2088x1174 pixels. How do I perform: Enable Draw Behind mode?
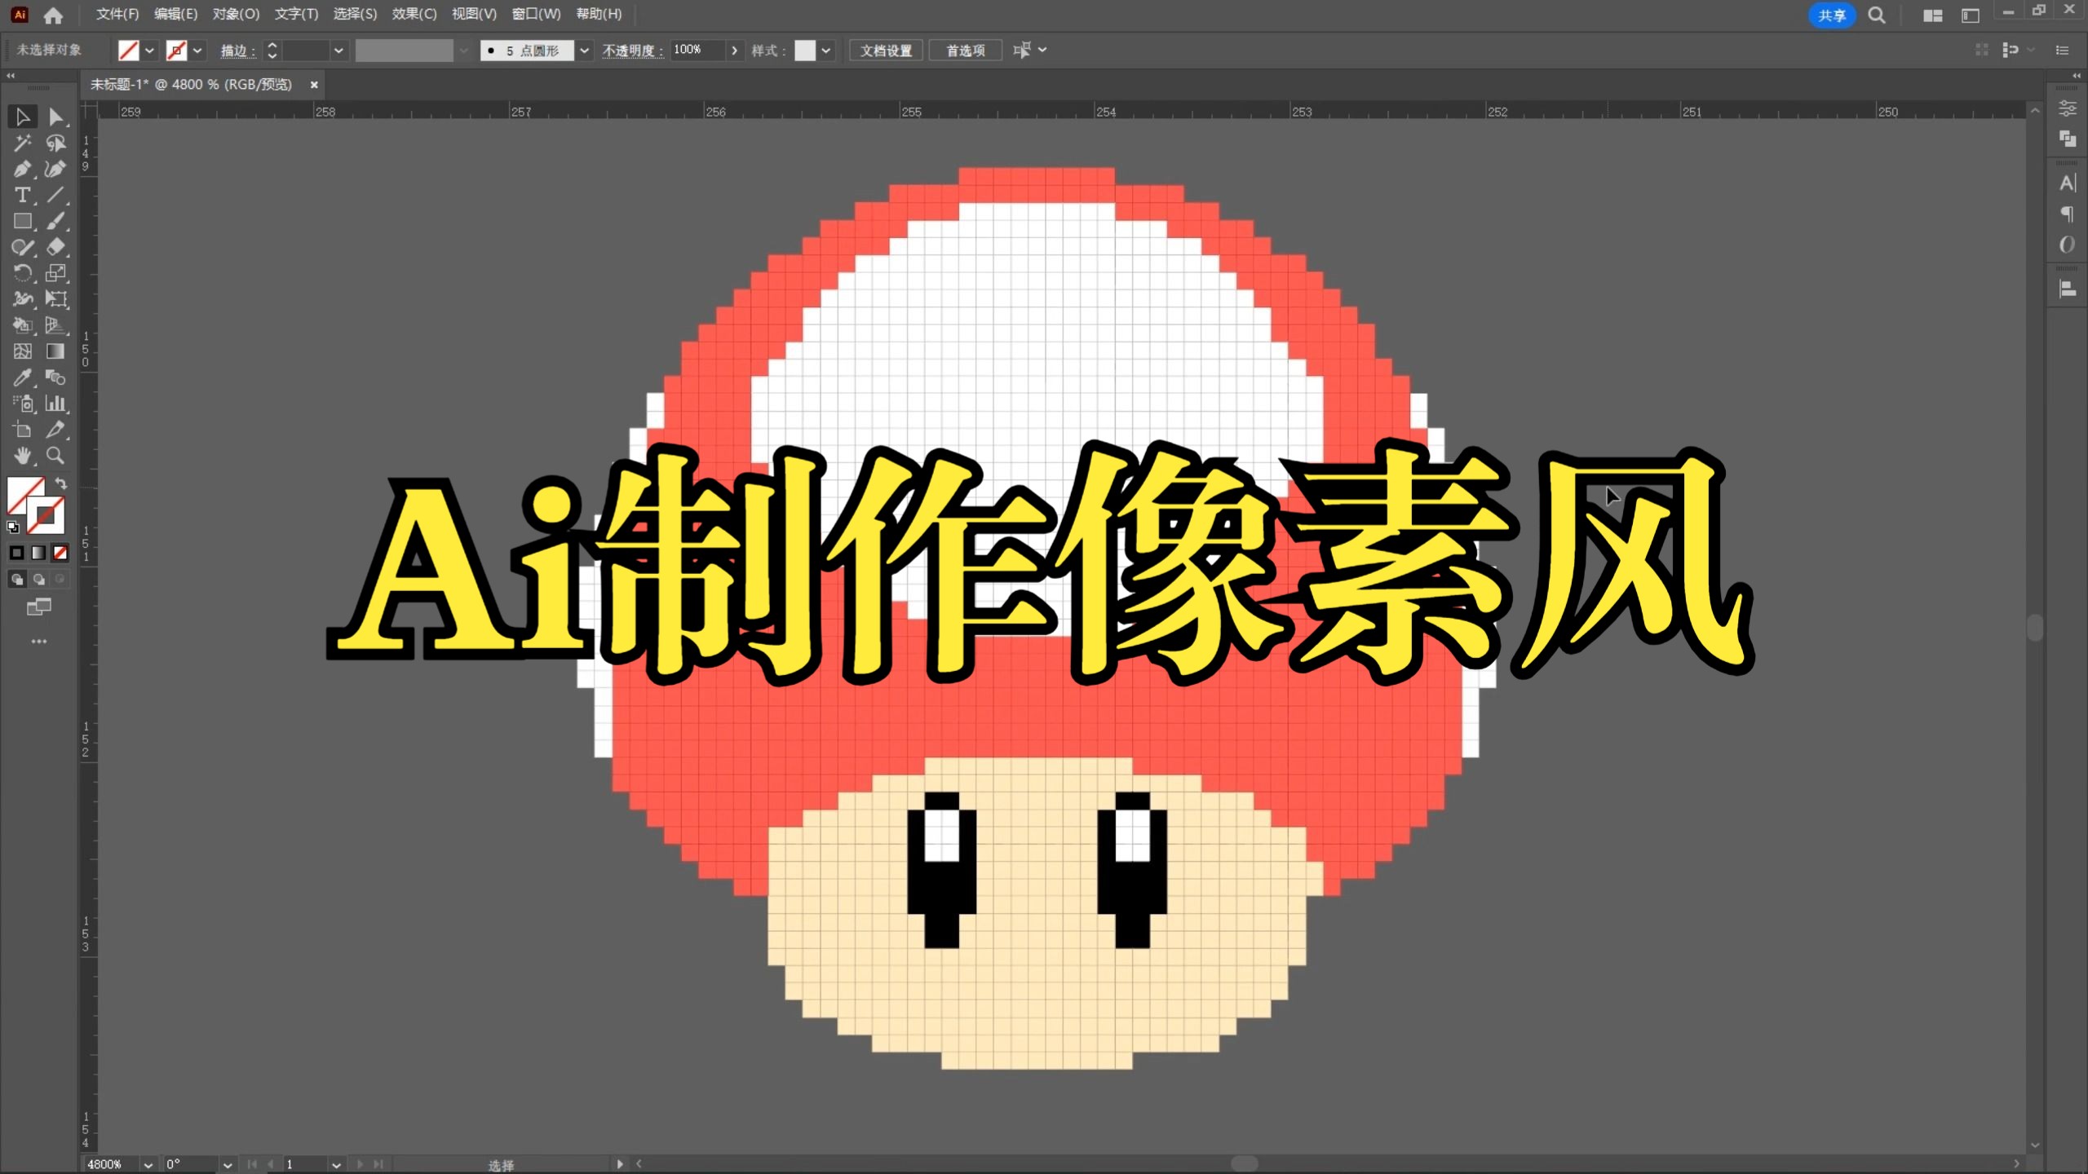(x=38, y=580)
